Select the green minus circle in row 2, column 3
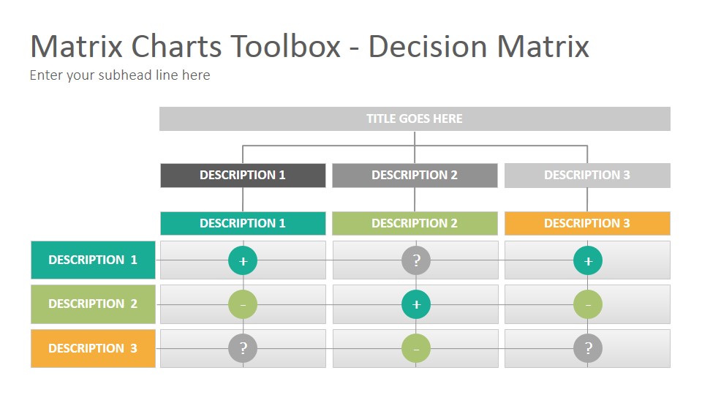The image size is (702, 395). coord(588,304)
